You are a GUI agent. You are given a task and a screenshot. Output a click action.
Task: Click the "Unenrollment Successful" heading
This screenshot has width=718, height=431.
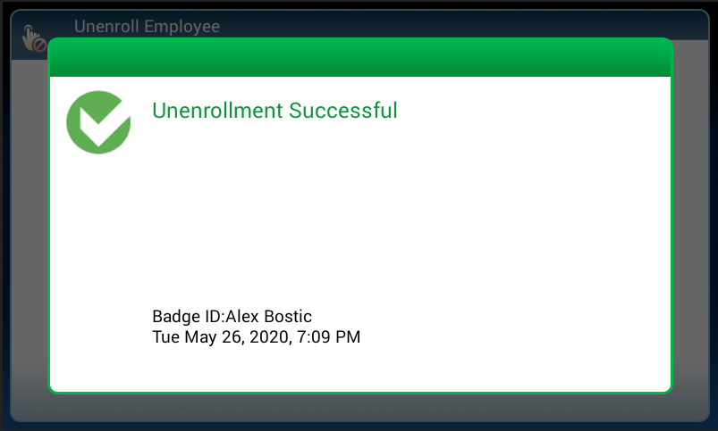tap(275, 111)
